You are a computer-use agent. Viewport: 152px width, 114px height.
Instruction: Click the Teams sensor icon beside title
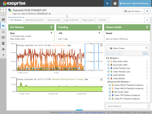coord(10,10)
